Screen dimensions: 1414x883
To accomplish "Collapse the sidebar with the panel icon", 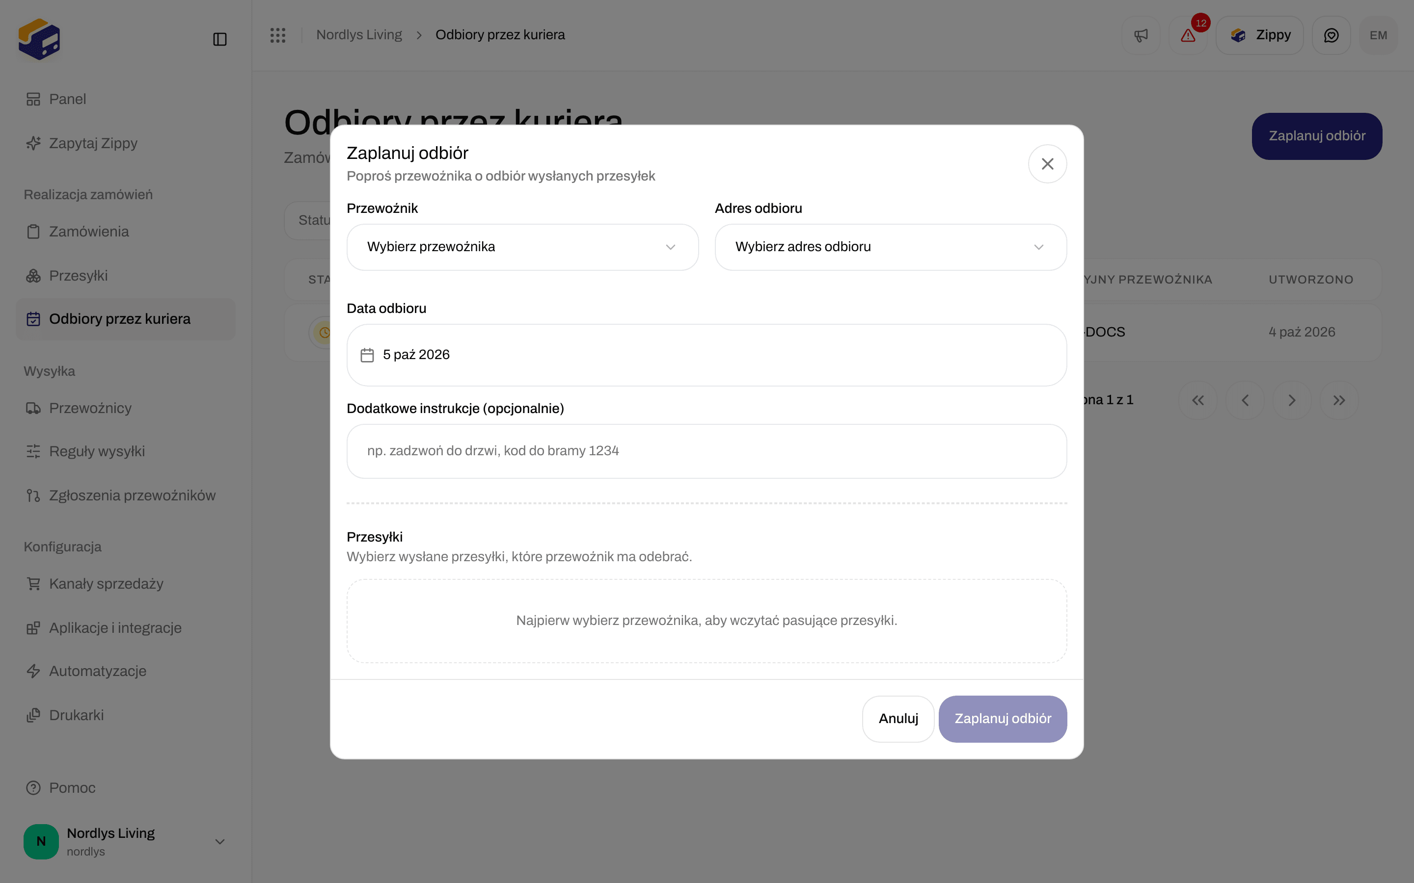I will (219, 39).
